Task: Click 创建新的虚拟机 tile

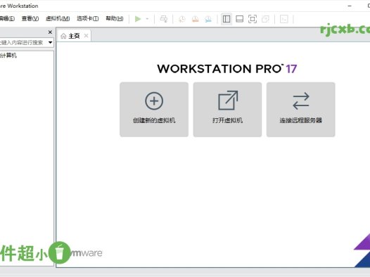Action: tap(154, 110)
